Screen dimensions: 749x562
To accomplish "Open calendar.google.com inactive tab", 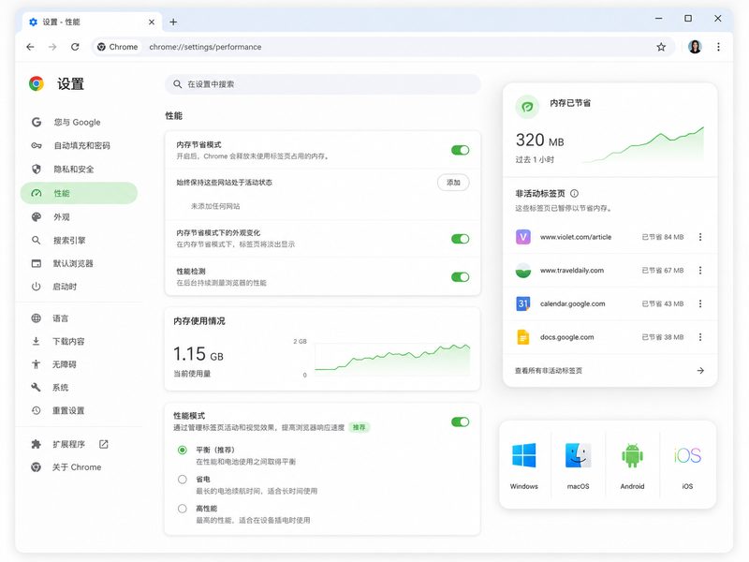I will [x=573, y=303].
